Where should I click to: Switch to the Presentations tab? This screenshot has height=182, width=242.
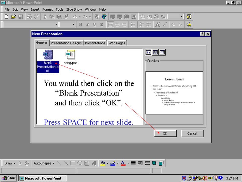pyautogui.click(x=95, y=43)
